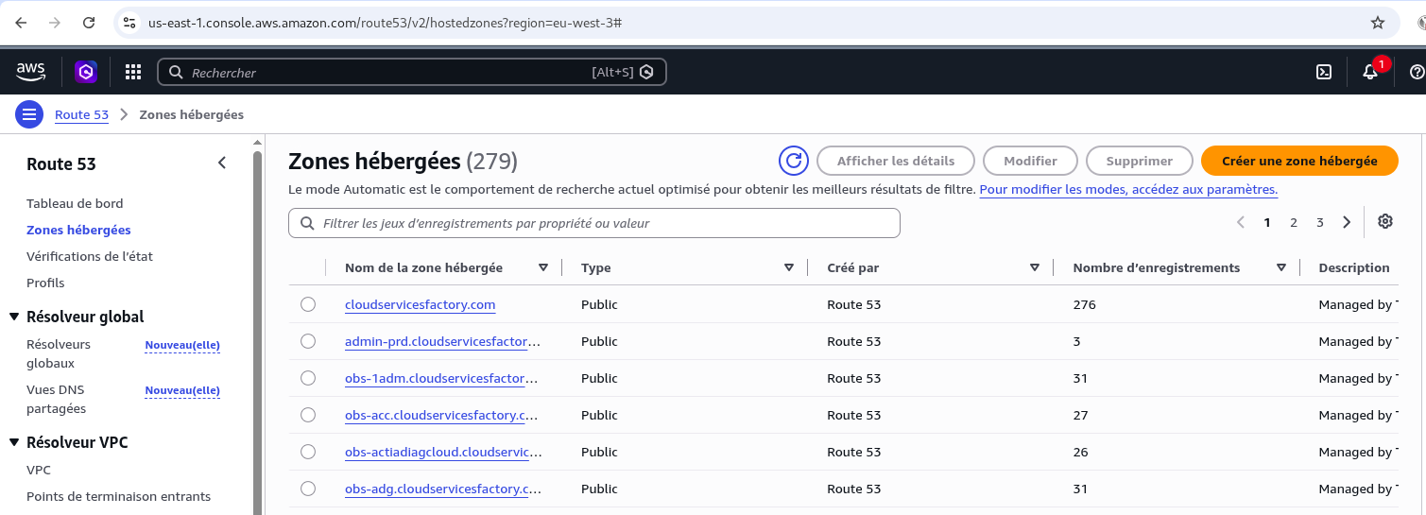1426x515 pixels.
Task: Select radio for obs-actiadiagcloud zone
Action: pos(308,452)
